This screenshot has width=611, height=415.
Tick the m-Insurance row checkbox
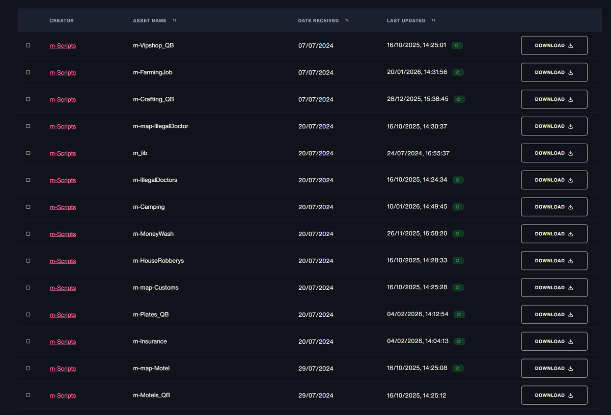tap(28, 341)
